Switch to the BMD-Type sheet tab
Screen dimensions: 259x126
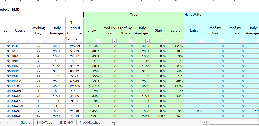[44, 123]
